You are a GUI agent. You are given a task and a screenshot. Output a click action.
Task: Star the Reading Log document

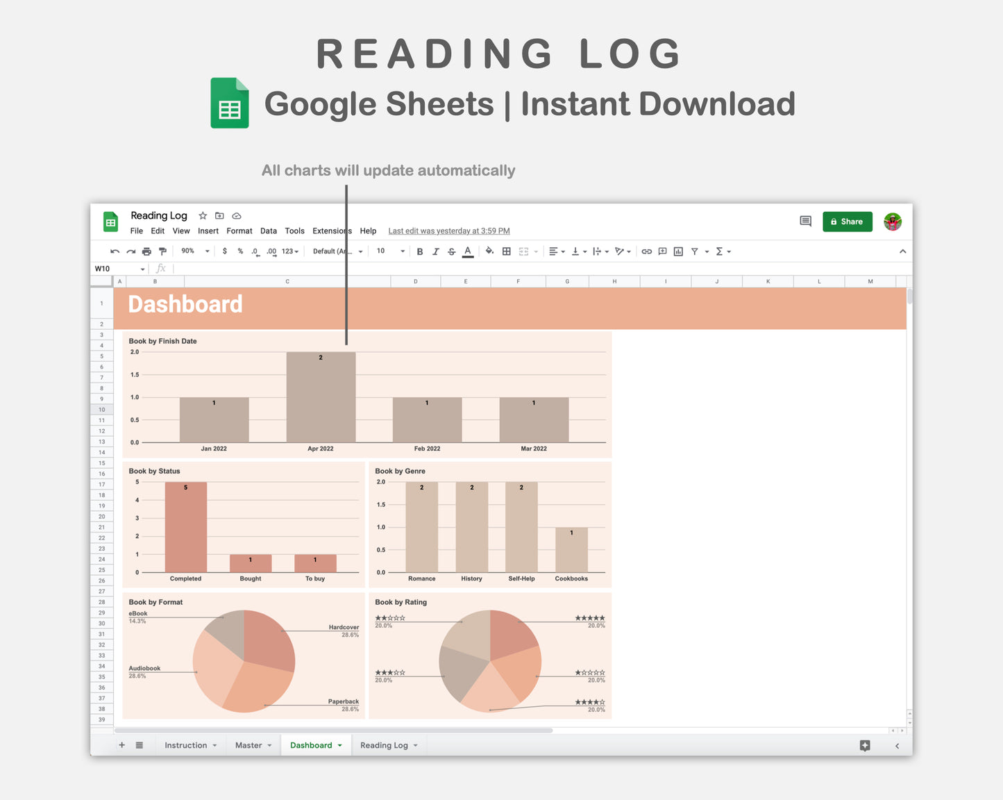tap(202, 215)
